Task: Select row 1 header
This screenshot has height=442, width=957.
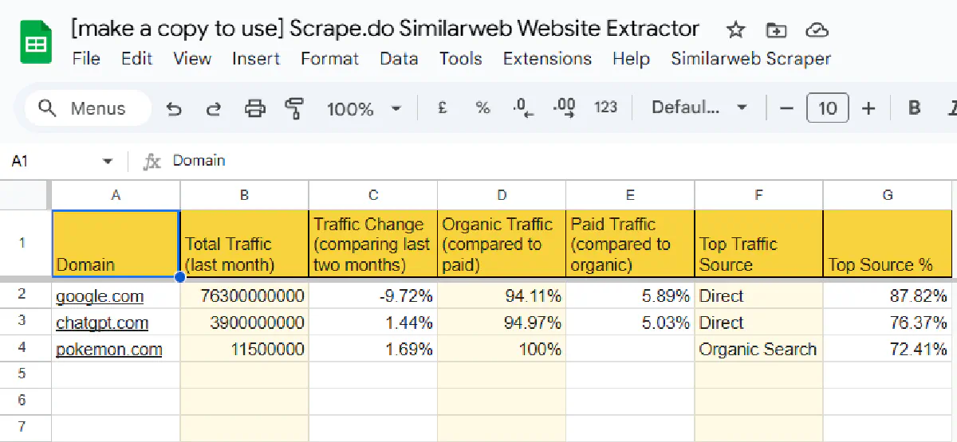Action: pos(23,244)
